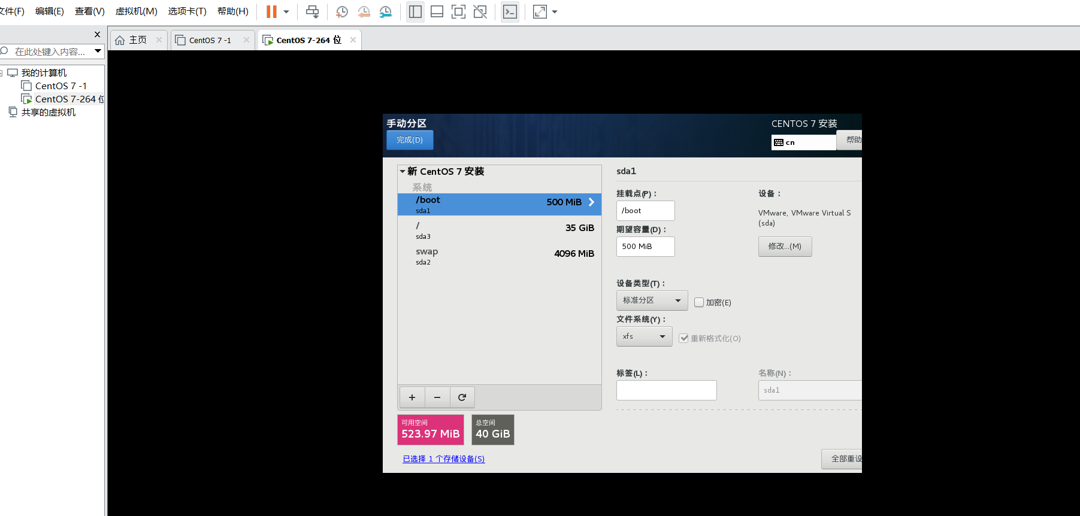Image resolution: width=1080 pixels, height=516 pixels.
Task: Click the cn keyboard layout indicator
Action: (x=803, y=142)
